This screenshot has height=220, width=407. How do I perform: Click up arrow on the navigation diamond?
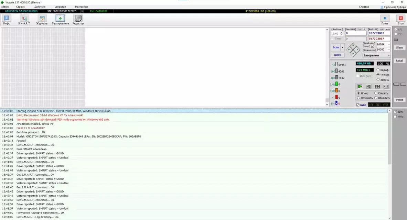click(353, 45)
